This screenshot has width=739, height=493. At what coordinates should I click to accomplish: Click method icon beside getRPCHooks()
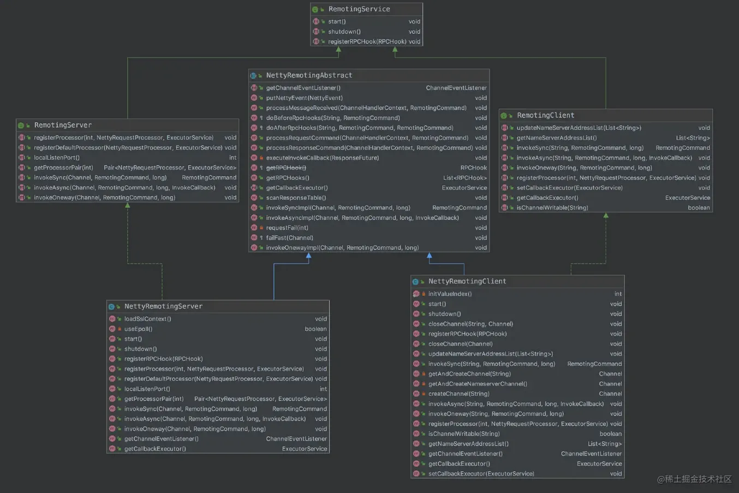click(254, 177)
